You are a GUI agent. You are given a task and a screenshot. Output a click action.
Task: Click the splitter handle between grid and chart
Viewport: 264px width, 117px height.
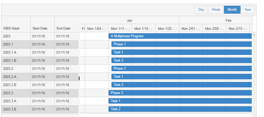(x=79, y=78)
